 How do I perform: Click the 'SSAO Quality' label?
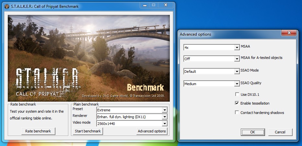pos(251,83)
